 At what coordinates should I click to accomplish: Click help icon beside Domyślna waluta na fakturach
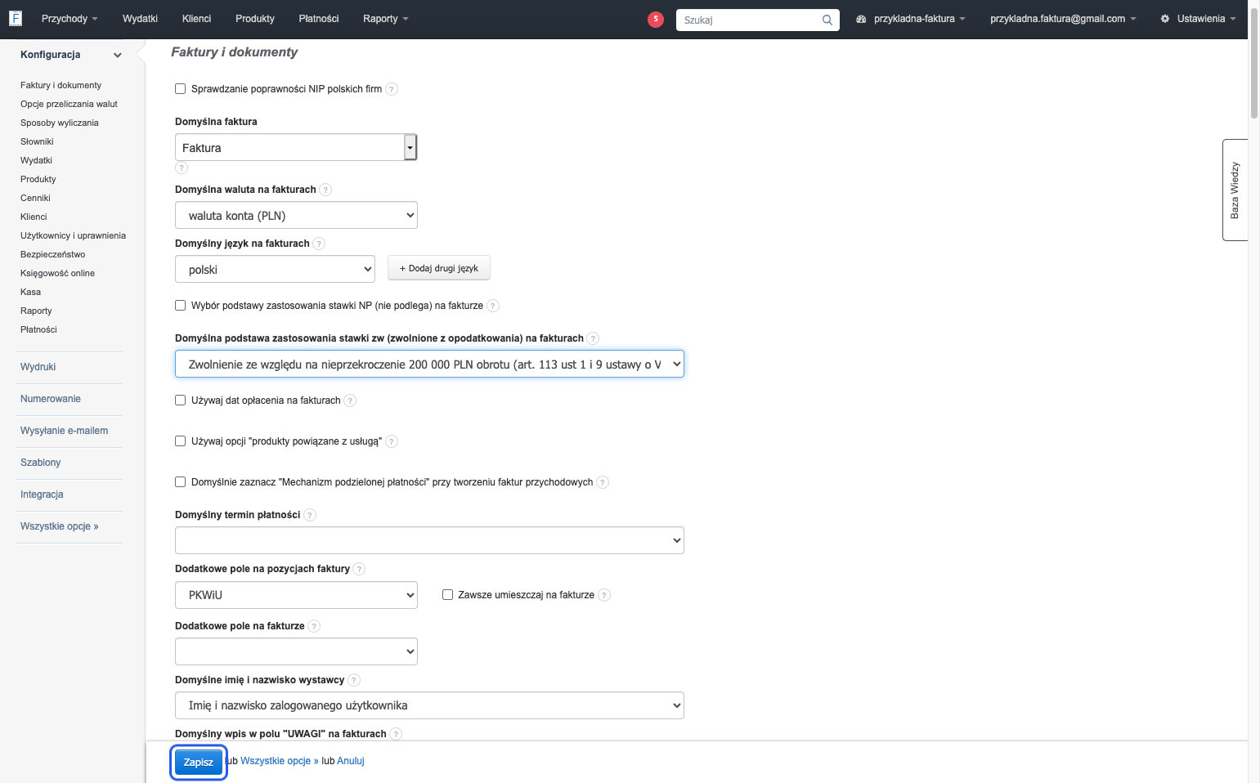click(325, 190)
